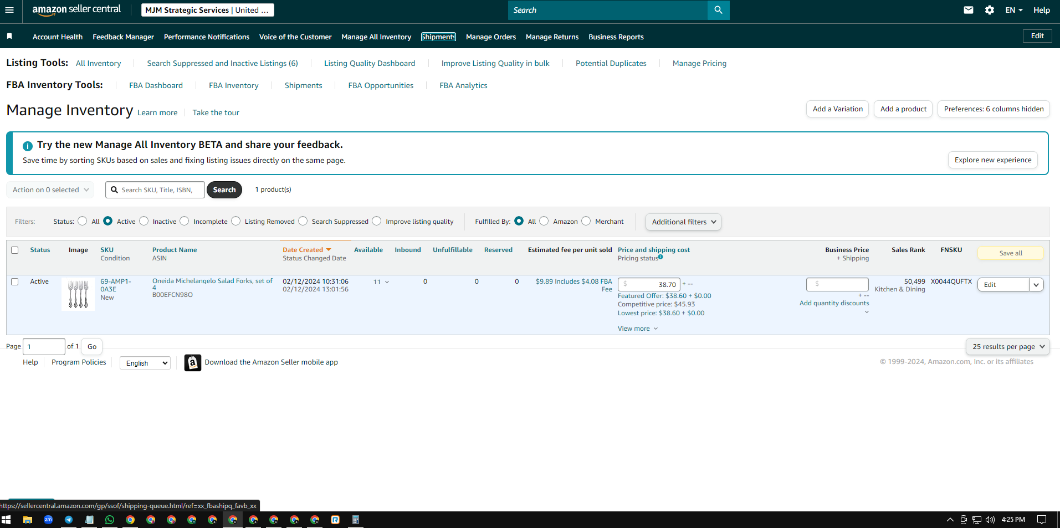The height and width of the screenshot is (528, 1060).
Task: Click the Add a Variation button
Action: tap(838, 109)
